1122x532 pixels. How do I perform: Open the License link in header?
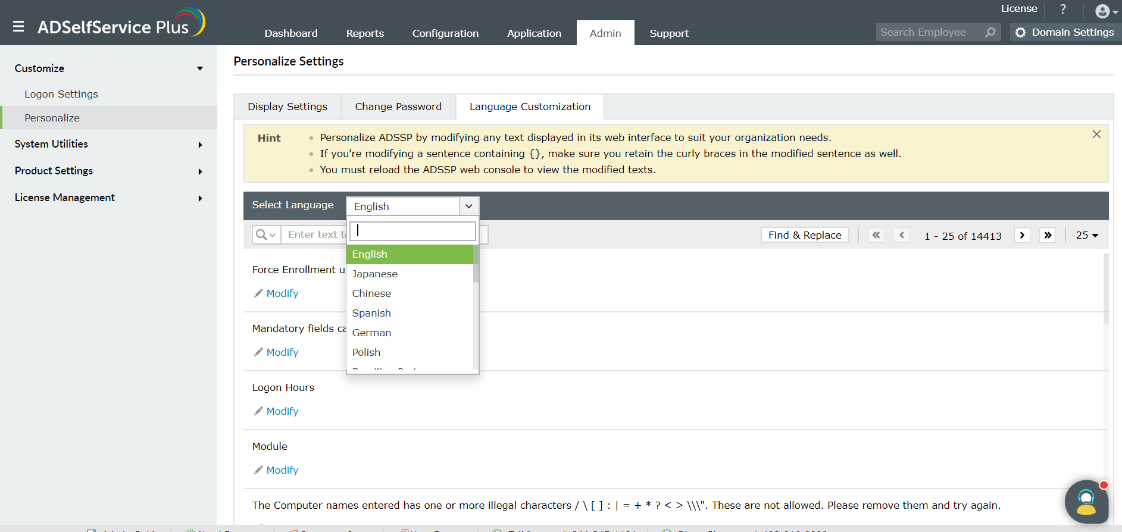[1019, 9]
